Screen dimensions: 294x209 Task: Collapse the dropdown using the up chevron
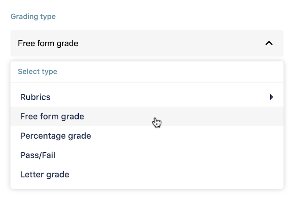[x=269, y=43]
